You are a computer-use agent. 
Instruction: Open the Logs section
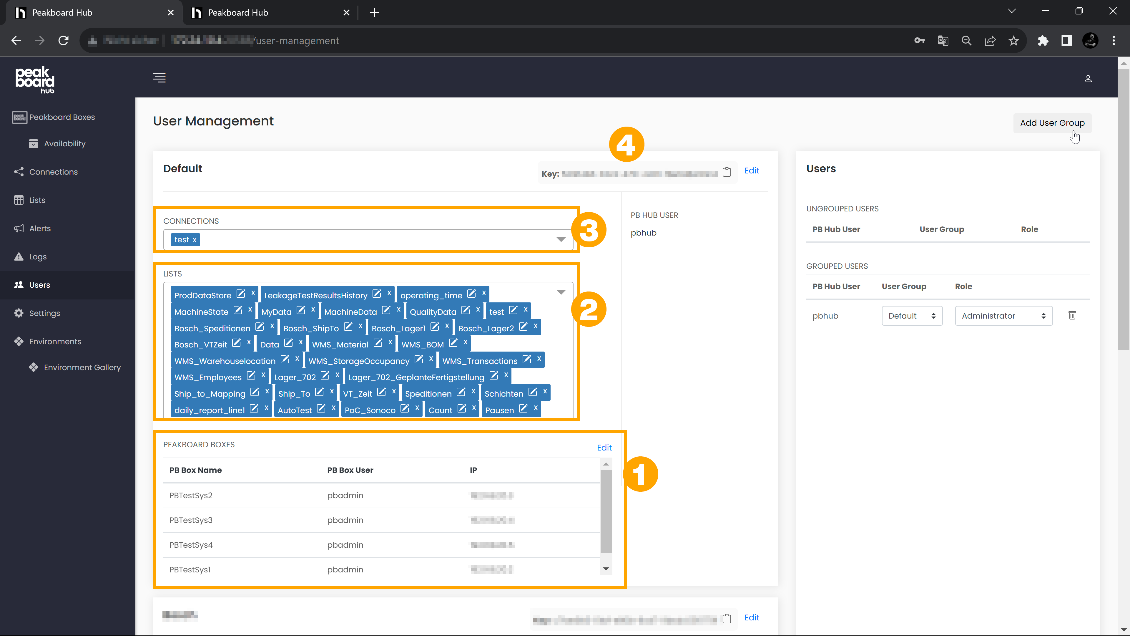[37, 256]
